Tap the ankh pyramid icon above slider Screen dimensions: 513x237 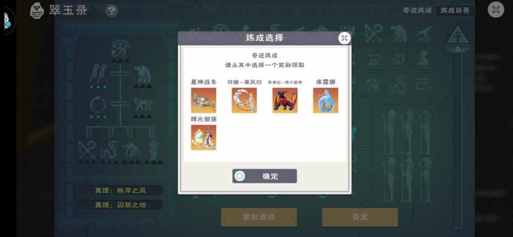tap(458, 36)
